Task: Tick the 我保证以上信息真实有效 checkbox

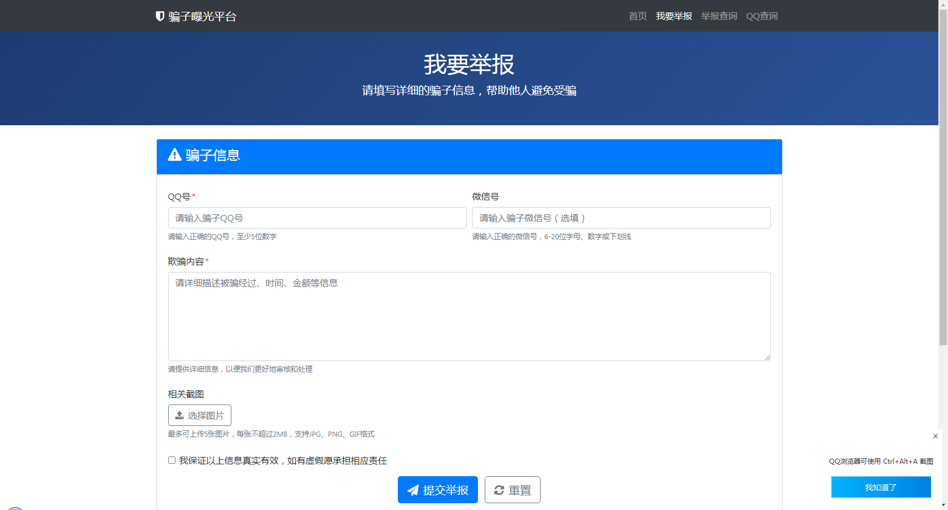Action: [x=172, y=460]
